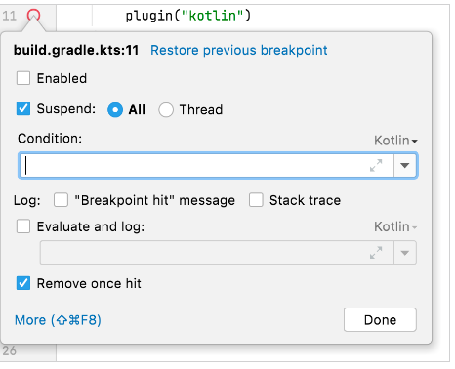Click the breakpoint icon on line 11
Screen dimensions: 455x369
33,15
